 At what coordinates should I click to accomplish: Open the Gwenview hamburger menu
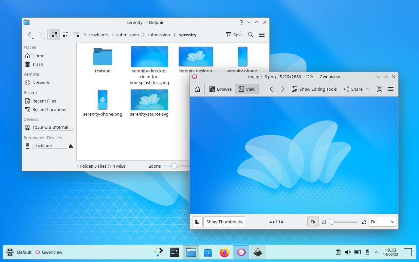tap(391, 89)
